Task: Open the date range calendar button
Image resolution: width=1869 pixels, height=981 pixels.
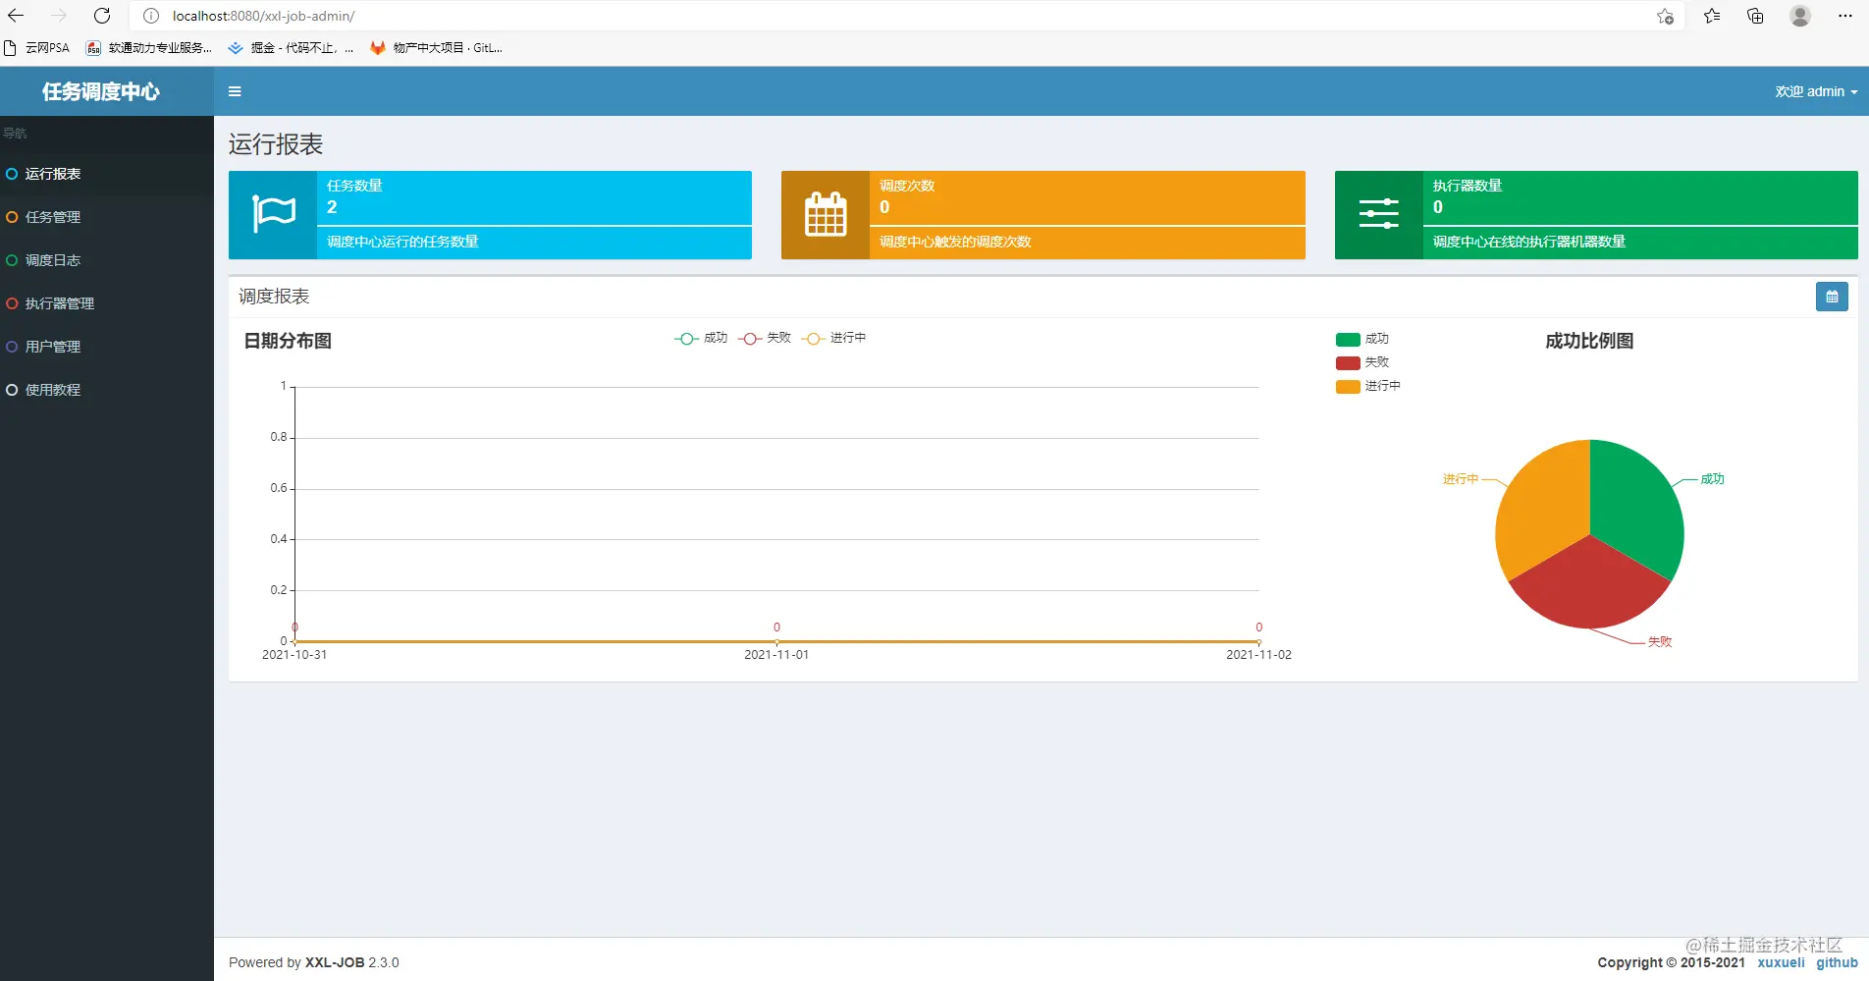Action: 1832,297
